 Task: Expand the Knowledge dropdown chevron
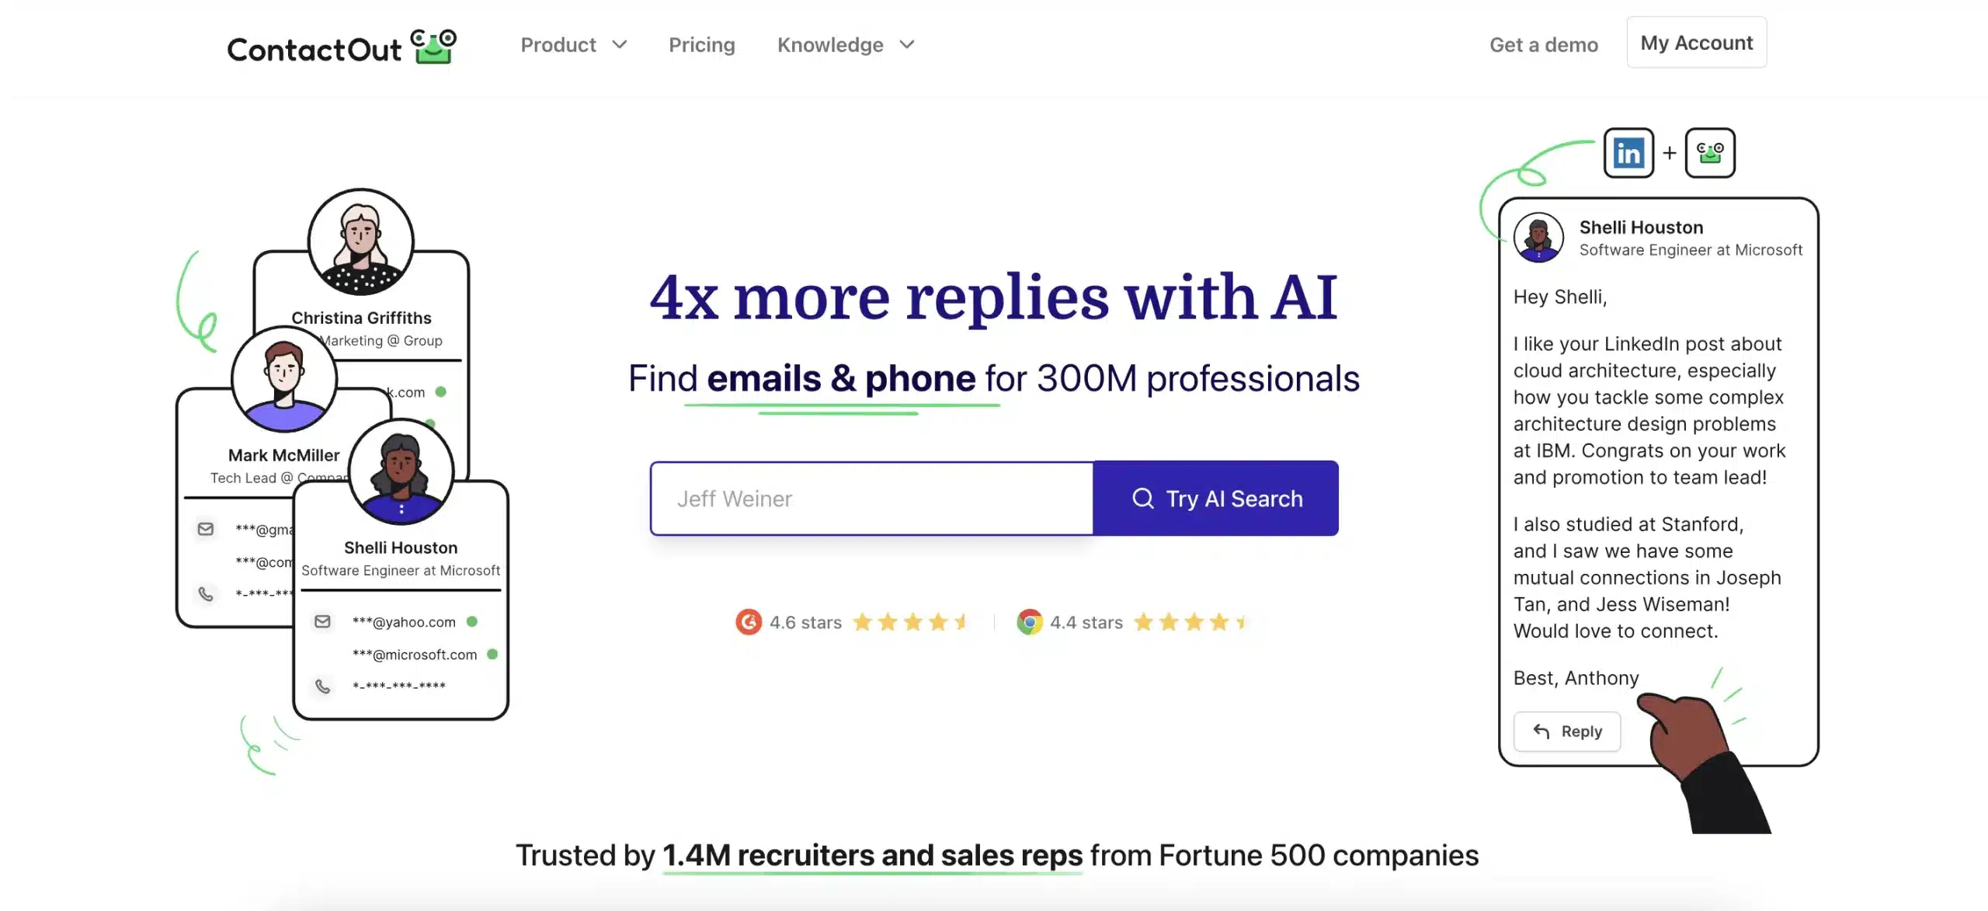tap(907, 45)
